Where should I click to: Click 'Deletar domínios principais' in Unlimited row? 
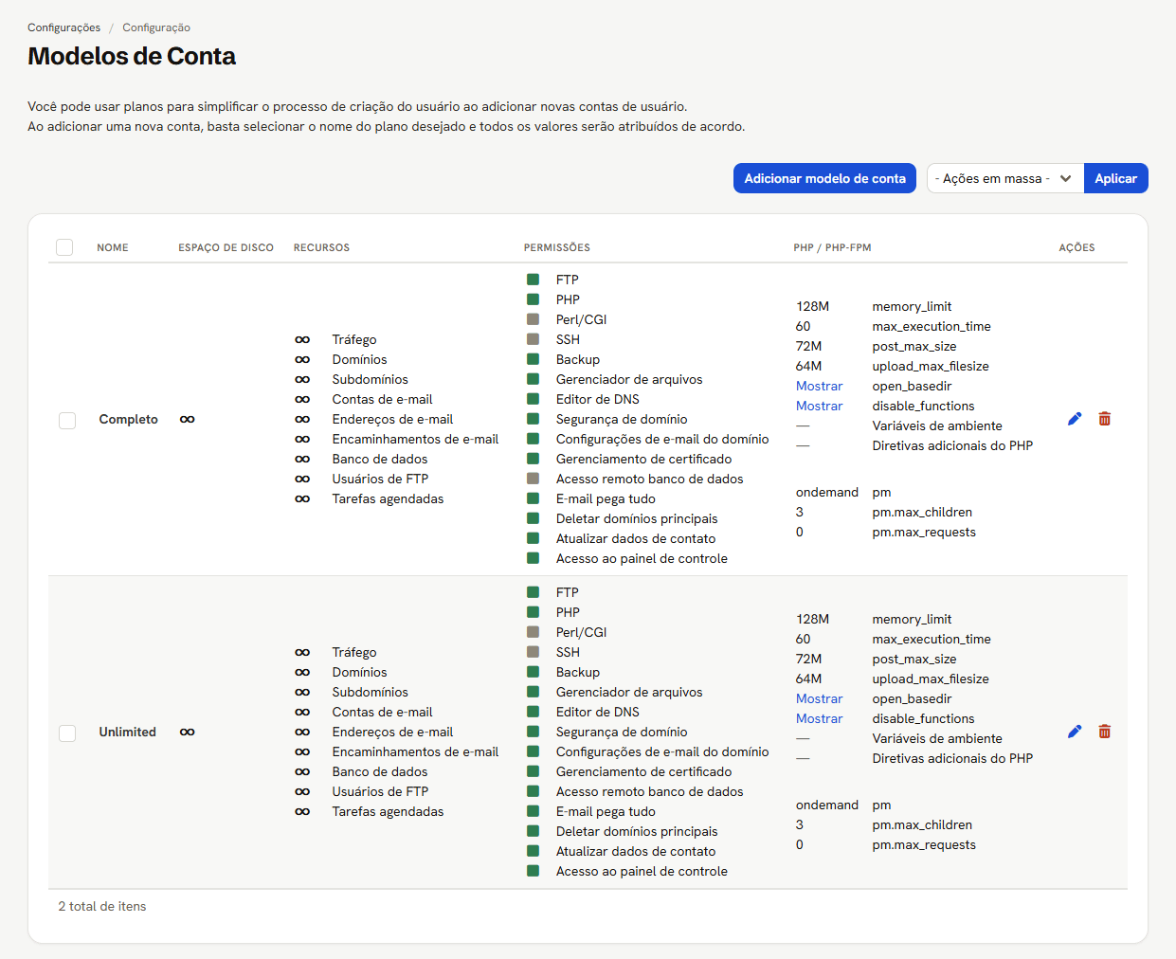point(637,831)
